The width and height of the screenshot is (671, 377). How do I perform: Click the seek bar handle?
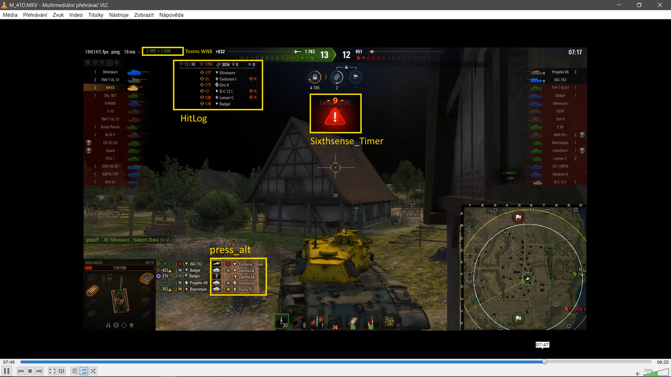click(544, 362)
